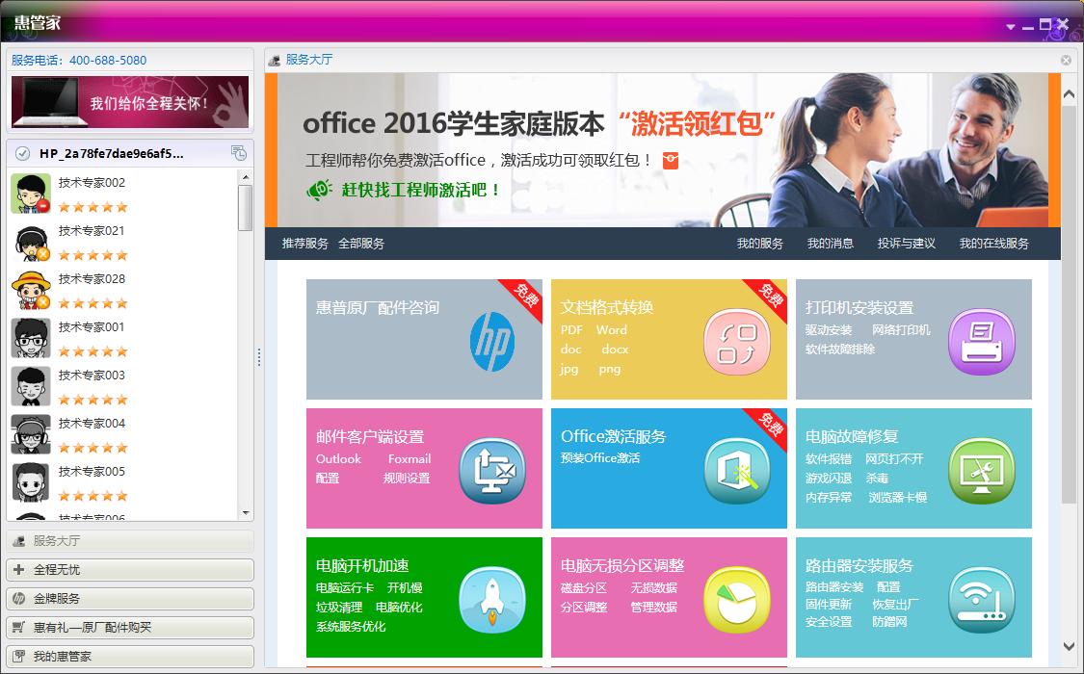1084x674 pixels.
Task: Open 投诉与建议 menu item
Action: click(x=907, y=244)
